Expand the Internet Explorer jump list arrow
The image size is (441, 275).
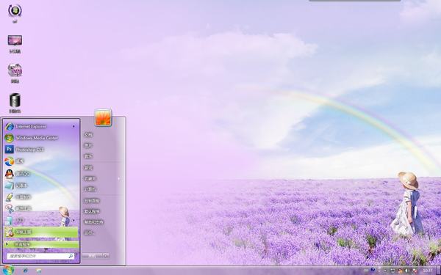(73, 127)
